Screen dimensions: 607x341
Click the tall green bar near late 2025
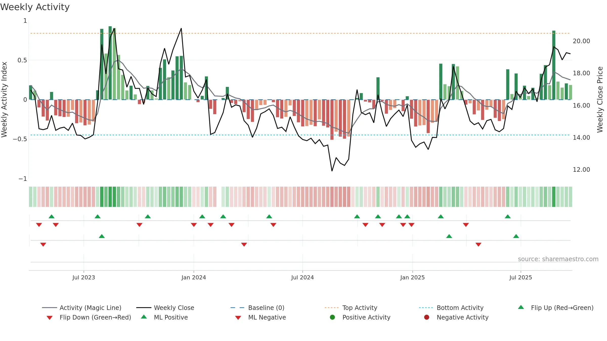pyautogui.click(x=554, y=65)
